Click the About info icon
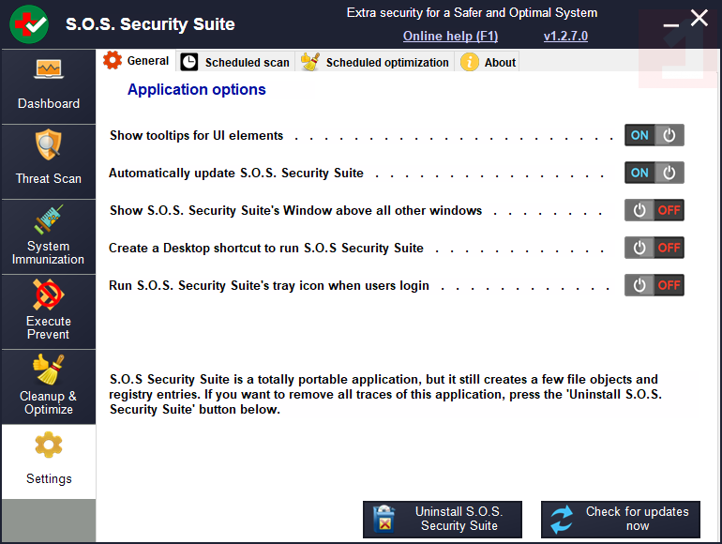 coord(470,62)
